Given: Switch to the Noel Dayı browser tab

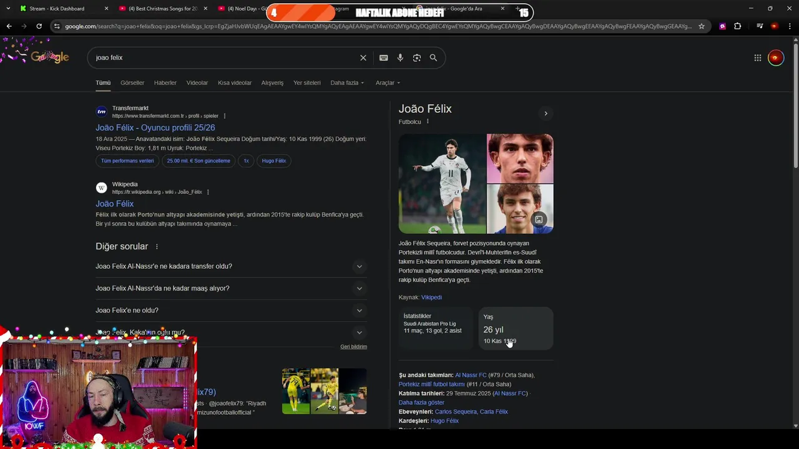Looking at the screenshot, I should tap(243, 9).
